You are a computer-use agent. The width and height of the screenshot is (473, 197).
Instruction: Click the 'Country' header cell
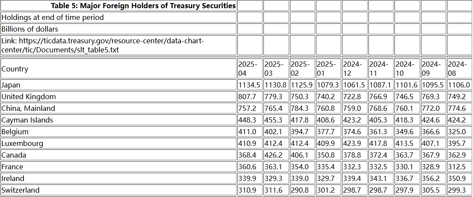[x=15, y=69]
